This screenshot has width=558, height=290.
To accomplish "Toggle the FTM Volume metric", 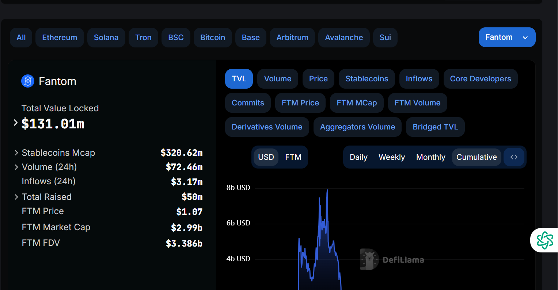I will click(x=417, y=103).
